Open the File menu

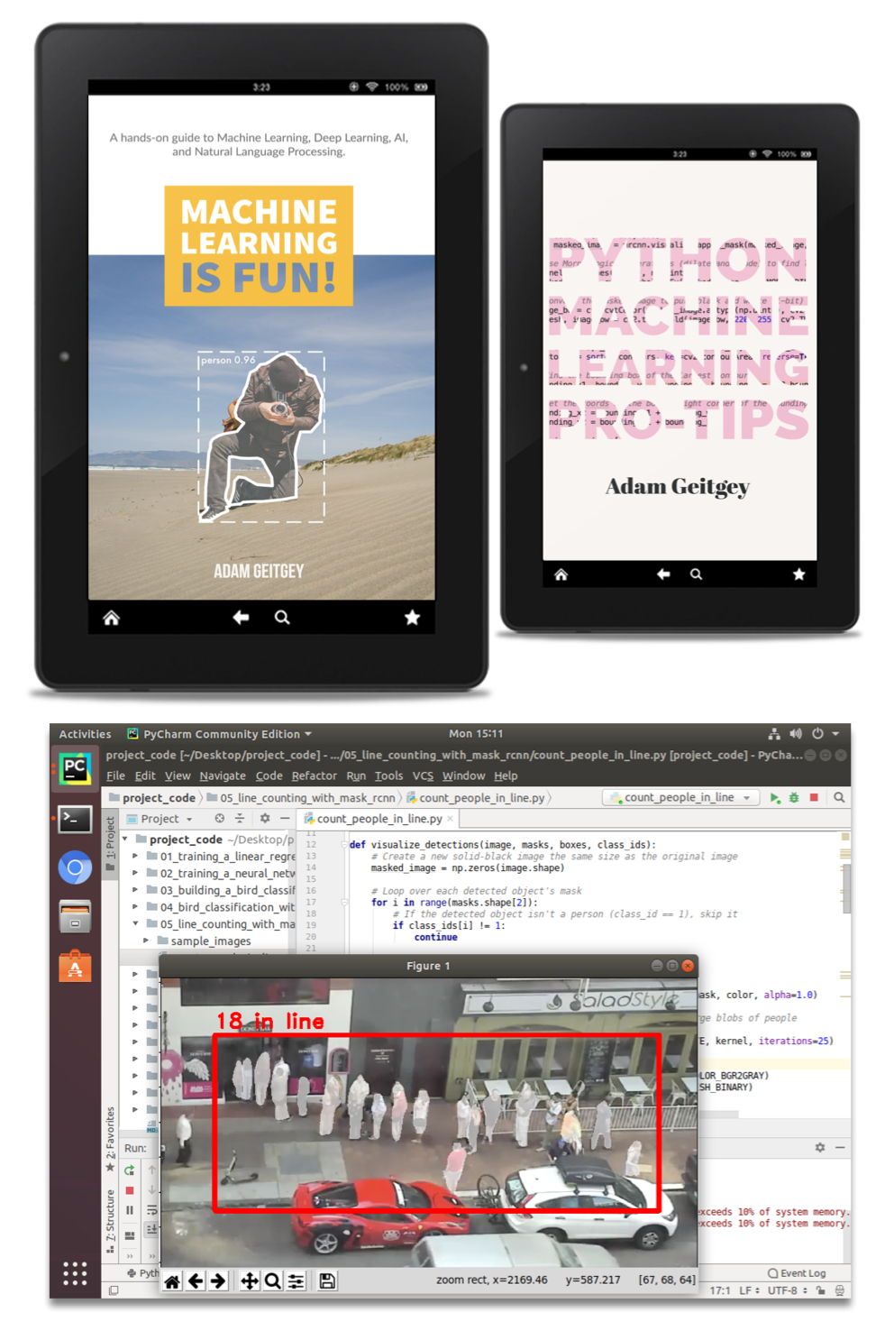pos(115,776)
